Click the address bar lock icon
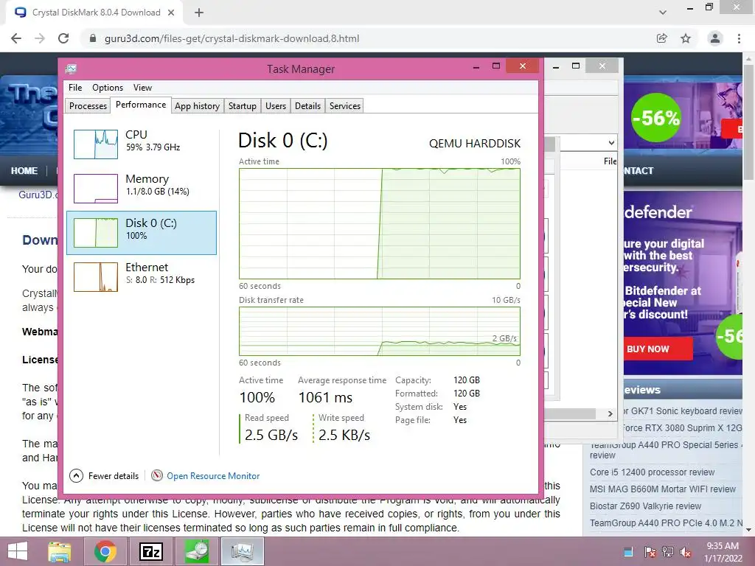 coord(93,38)
